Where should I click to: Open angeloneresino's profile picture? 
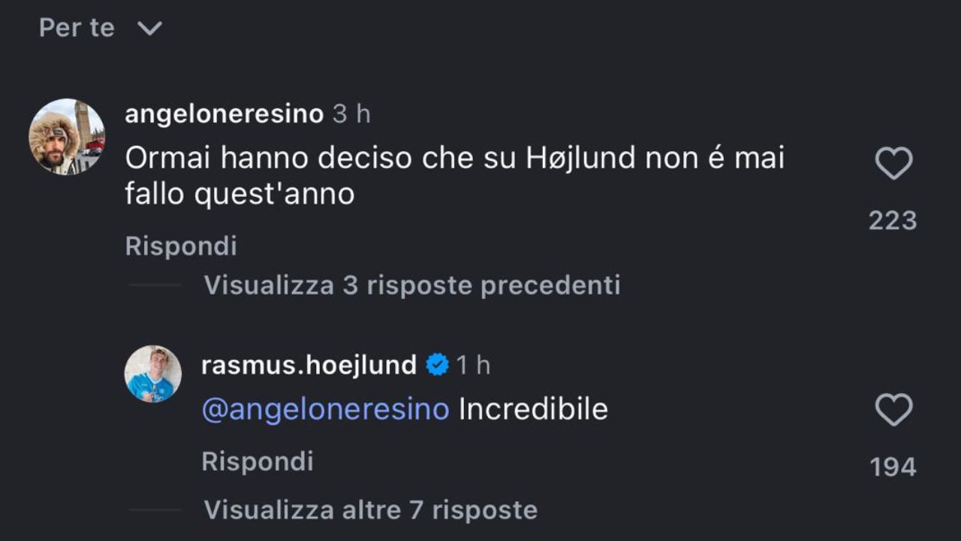[x=67, y=137]
